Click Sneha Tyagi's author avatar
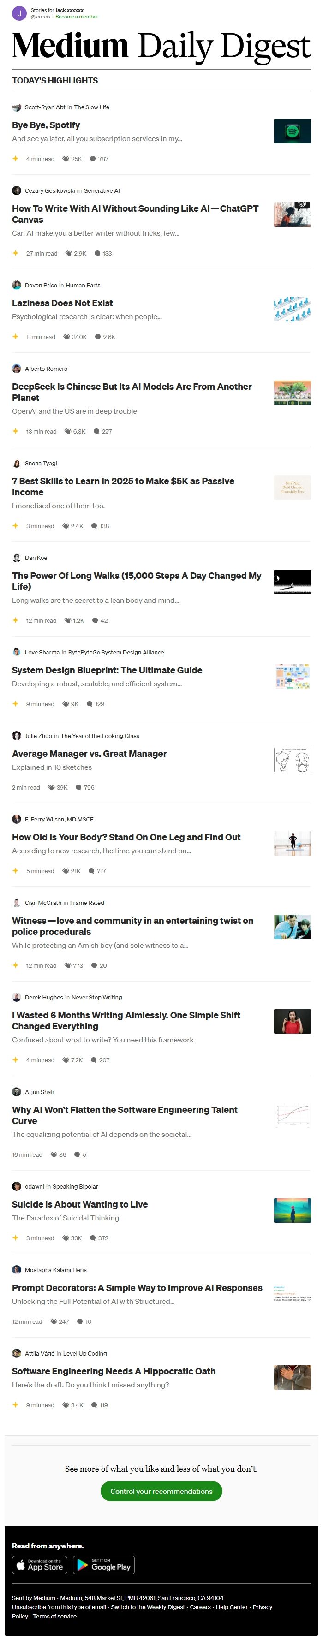 coord(17,463)
